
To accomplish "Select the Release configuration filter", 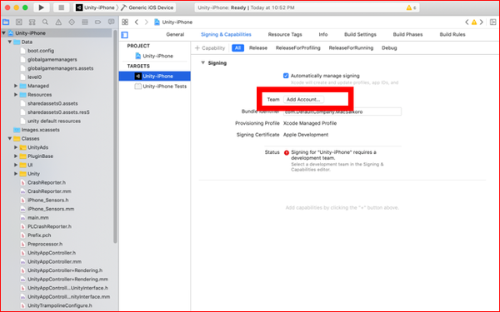I will [258, 48].
